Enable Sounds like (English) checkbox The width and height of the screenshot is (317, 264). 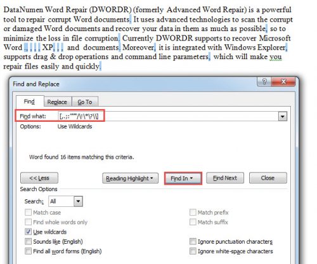click(x=28, y=241)
